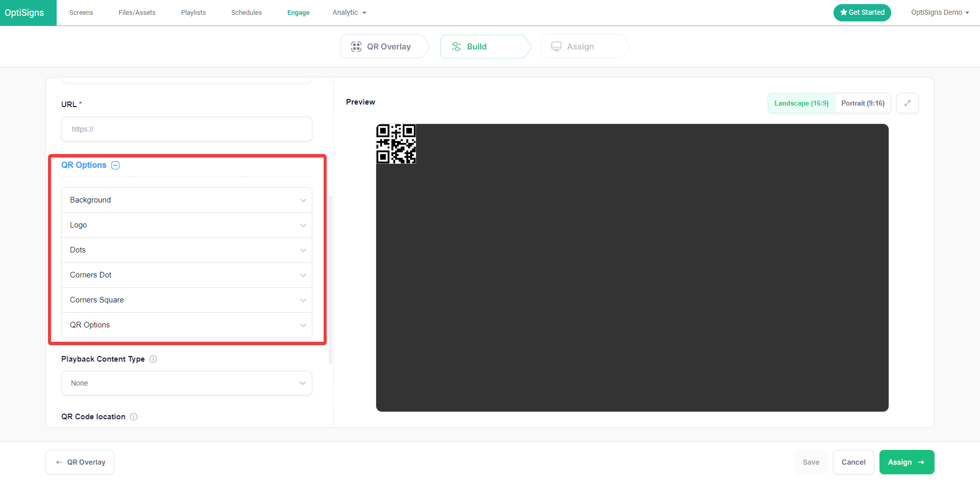Click the star icon in Get Started
Viewport: 980px width, 482px height.
pos(844,12)
